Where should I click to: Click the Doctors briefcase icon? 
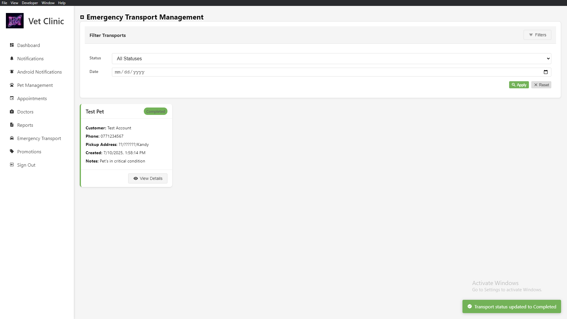click(12, 111)
